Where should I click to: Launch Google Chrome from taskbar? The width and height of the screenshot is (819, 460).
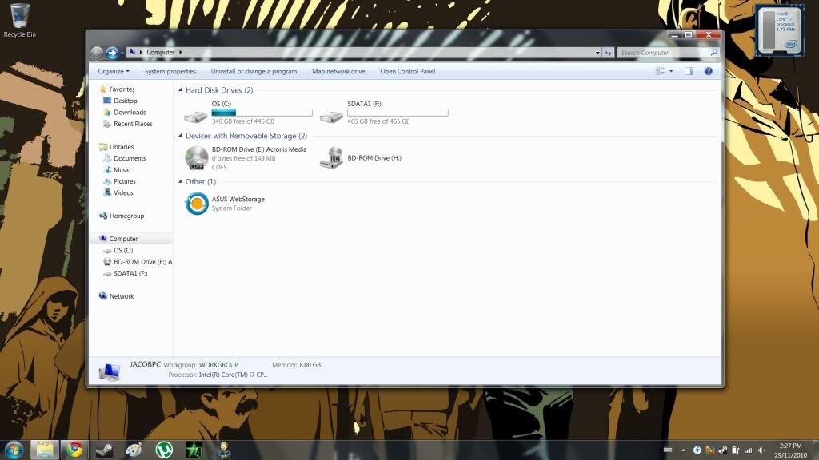click(x=74, y=450)
